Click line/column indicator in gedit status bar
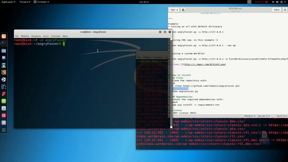The height and width of the screenshot is (162, 288). [282, 116]
